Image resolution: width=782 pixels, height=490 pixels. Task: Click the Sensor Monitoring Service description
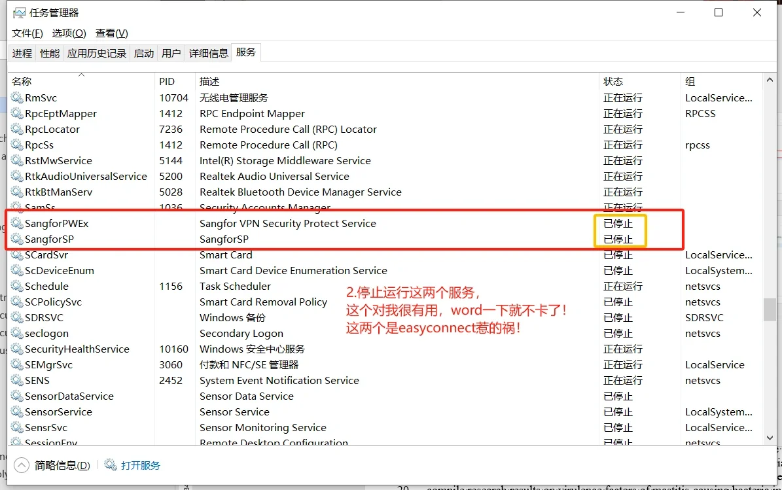point(263,428)
